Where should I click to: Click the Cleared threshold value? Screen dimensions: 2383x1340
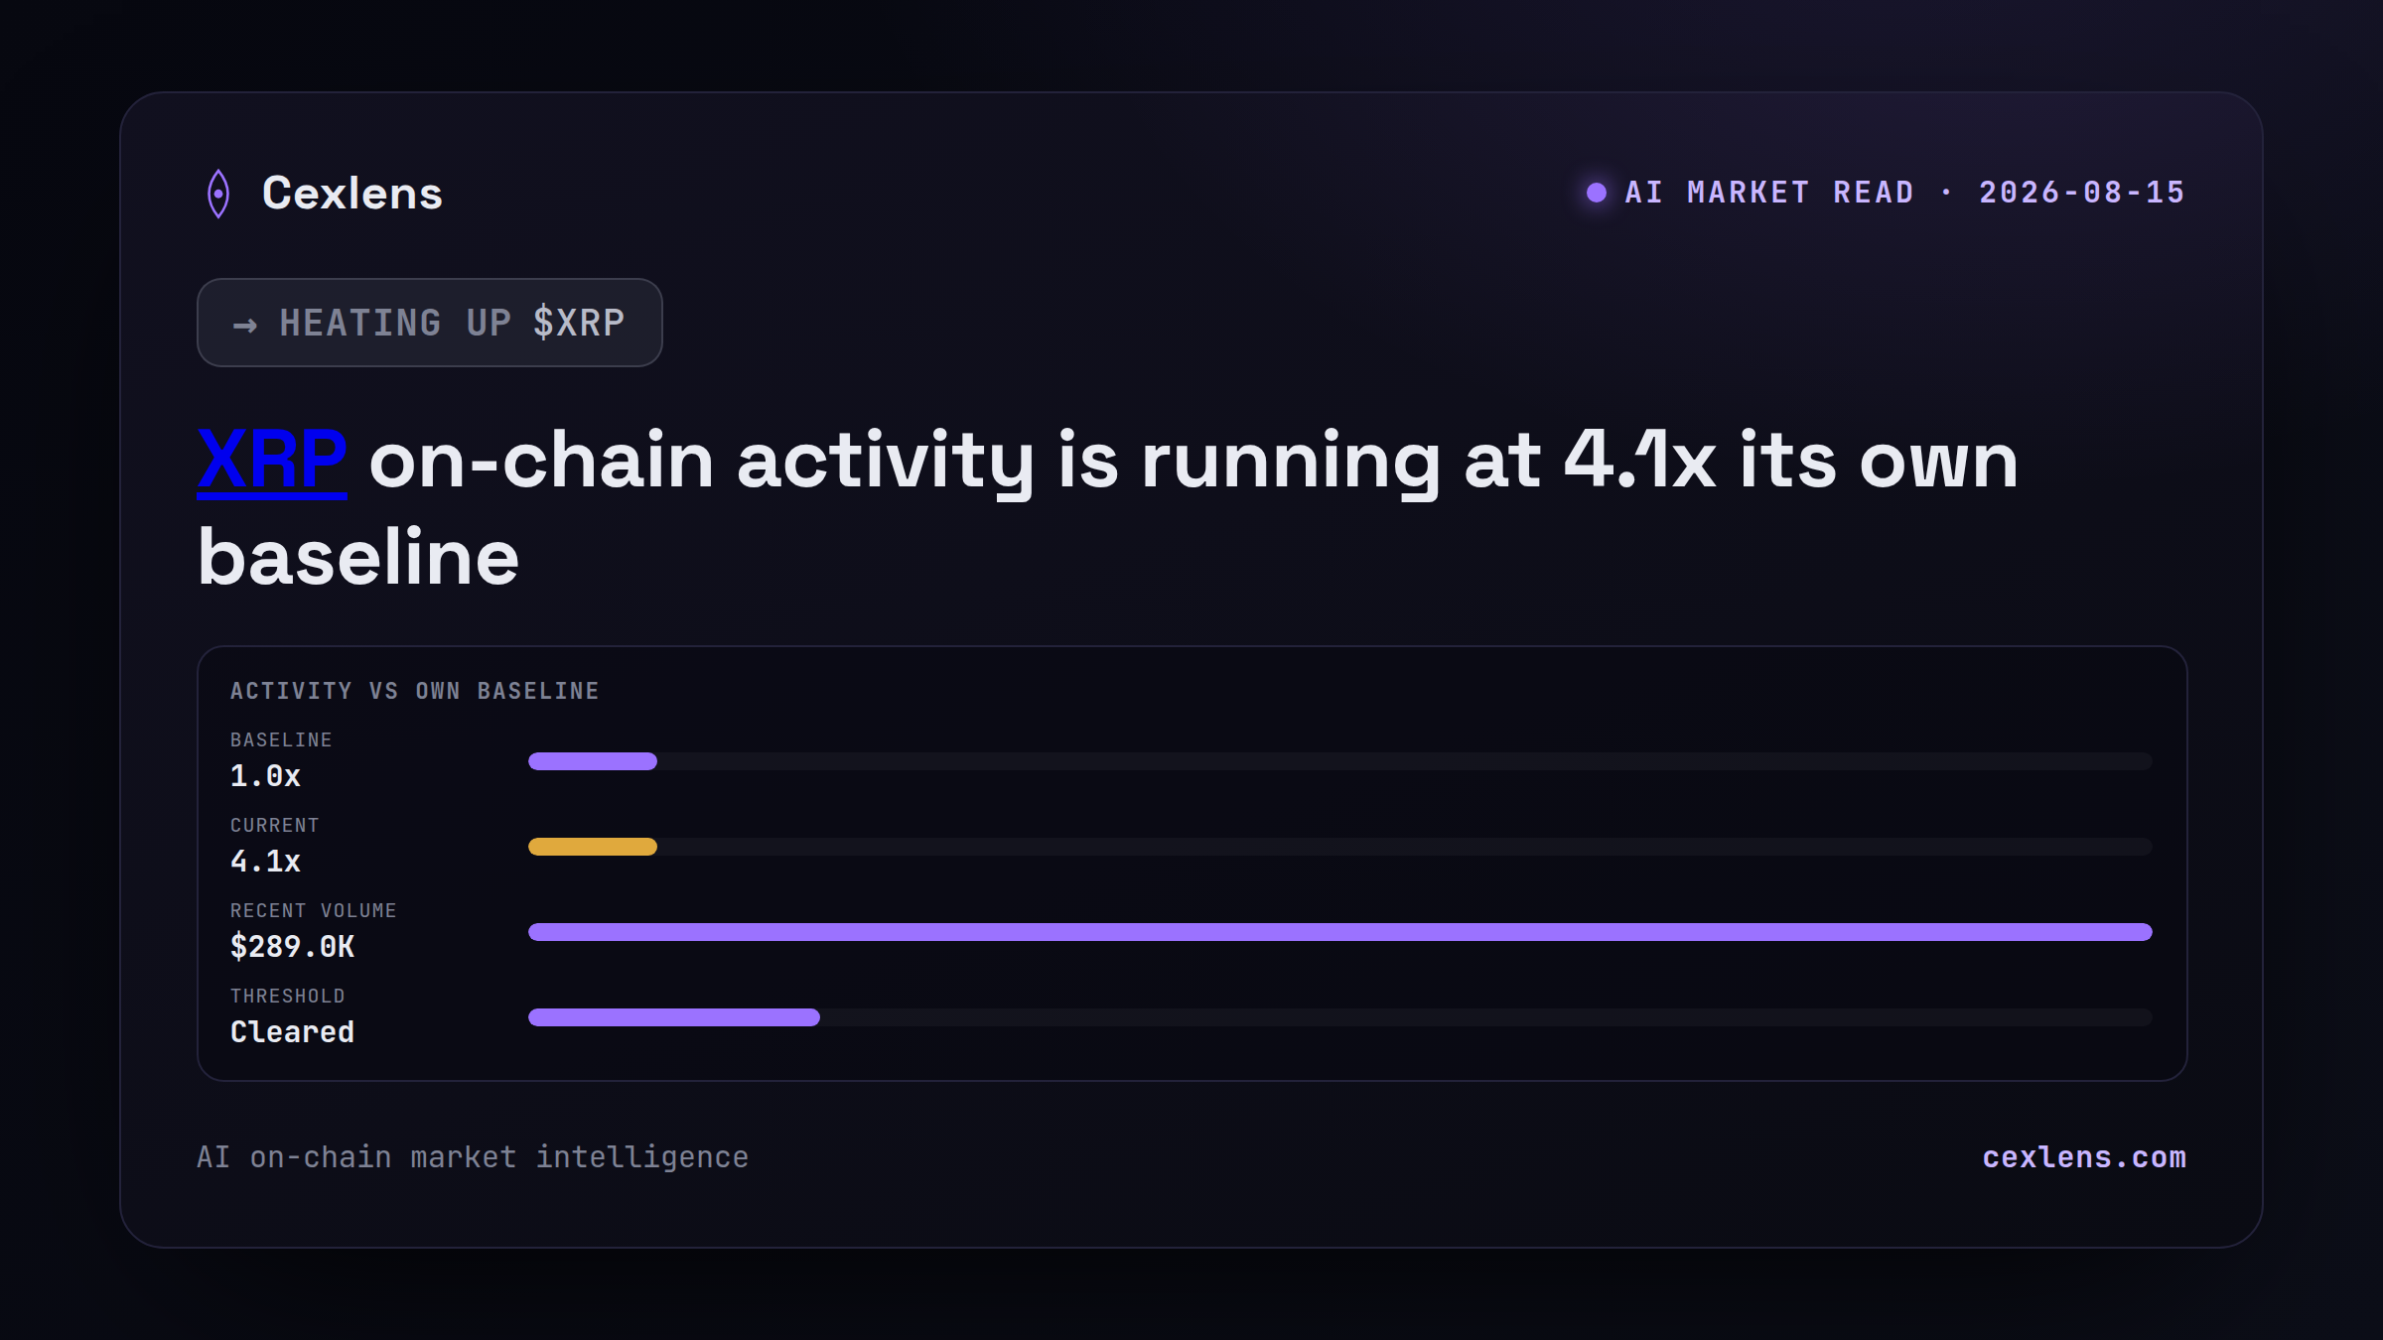tap(292, 1032)
